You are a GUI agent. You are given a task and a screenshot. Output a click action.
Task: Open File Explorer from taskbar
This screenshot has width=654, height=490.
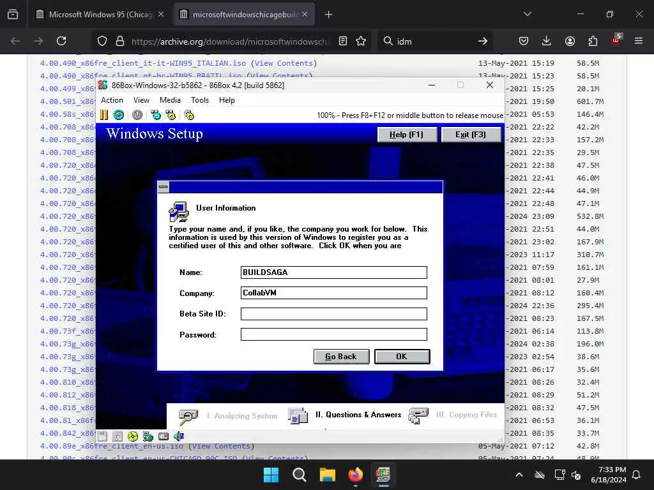tap(328, 475)
